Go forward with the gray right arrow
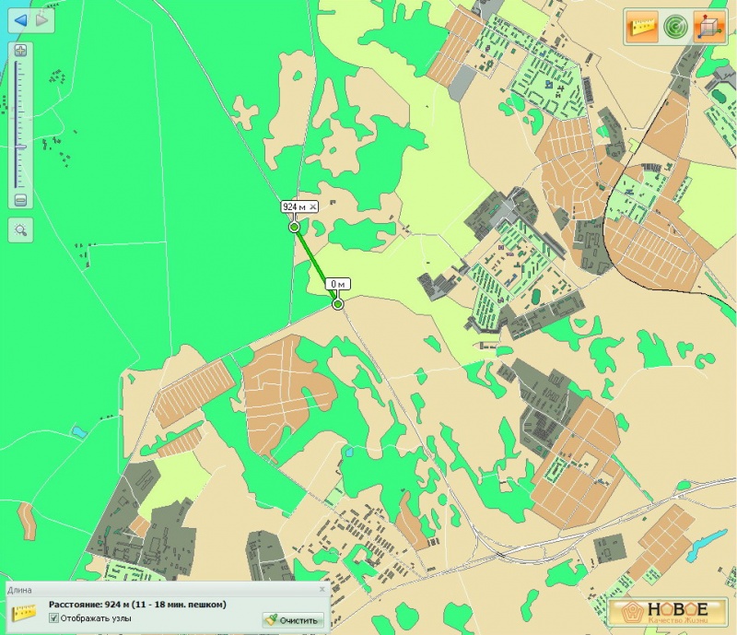Viewport: 737px width, 635px height. click(x=41, y=20)
